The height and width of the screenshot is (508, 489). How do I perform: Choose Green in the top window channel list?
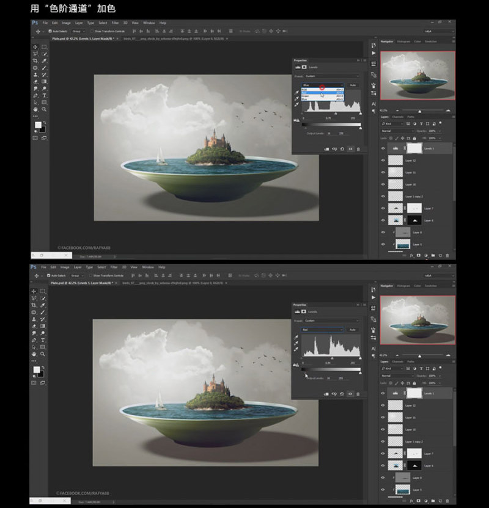pyautogui.click(x=322, y=96)
